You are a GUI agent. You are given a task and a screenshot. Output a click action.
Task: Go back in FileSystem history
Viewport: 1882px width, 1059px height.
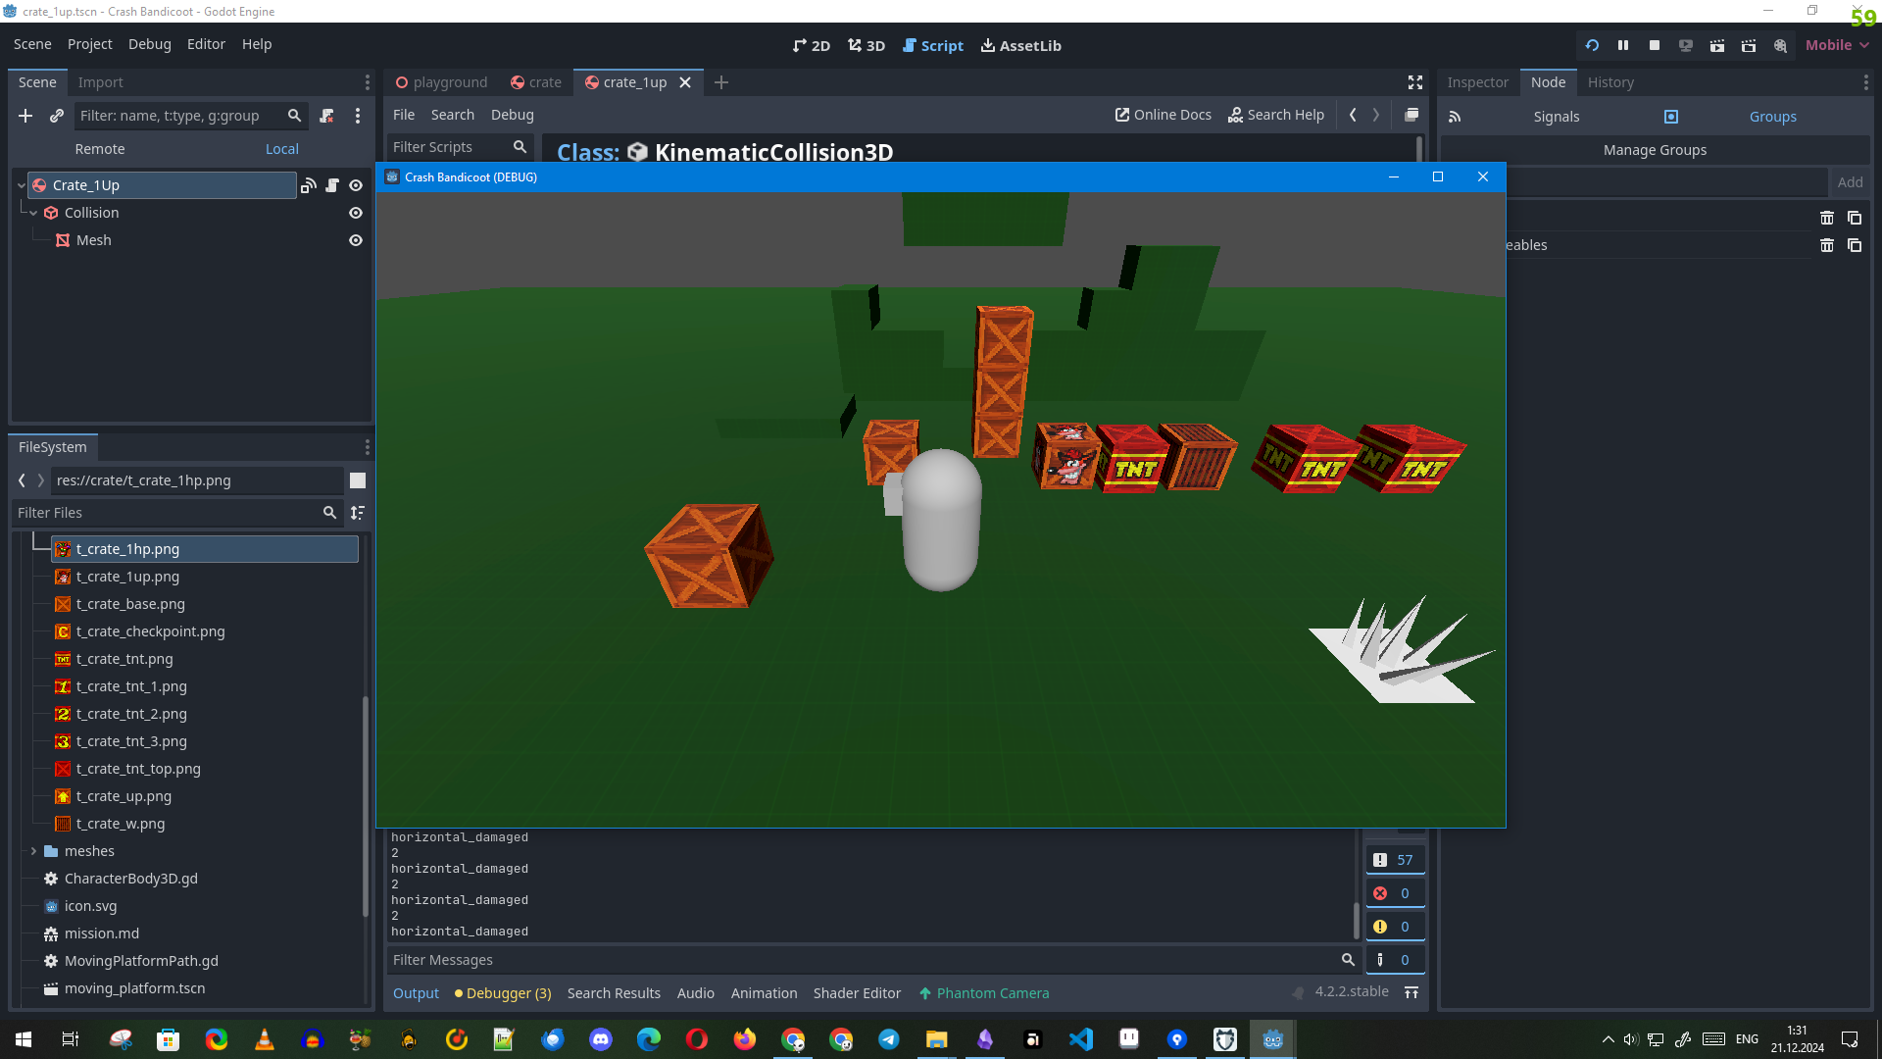[x=22, y=480]
